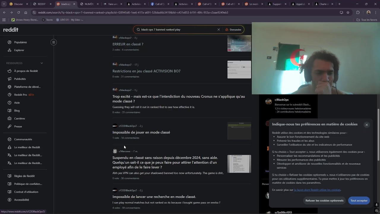Image resolution: width=380 pixels, height=214 pixels.
Task: Click the Aide question mark icon
Action: point(9,103)
